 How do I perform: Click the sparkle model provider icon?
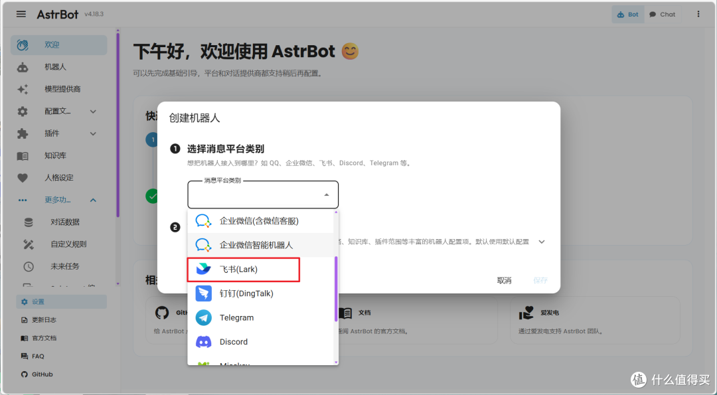(x=23, y=89)
